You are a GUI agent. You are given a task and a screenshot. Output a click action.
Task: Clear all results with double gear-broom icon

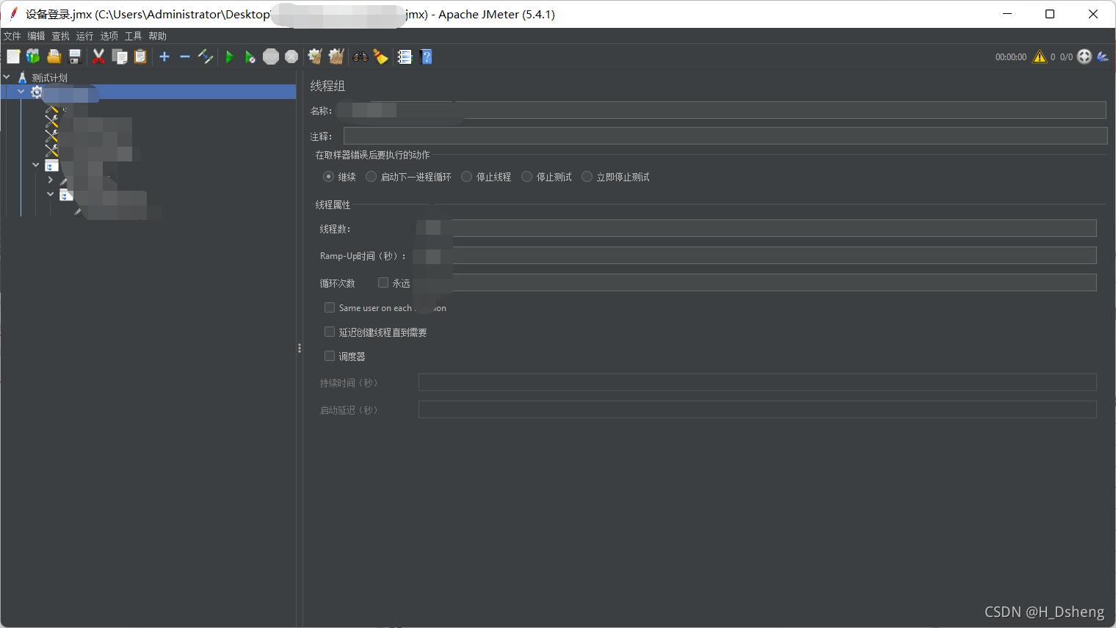336,56
